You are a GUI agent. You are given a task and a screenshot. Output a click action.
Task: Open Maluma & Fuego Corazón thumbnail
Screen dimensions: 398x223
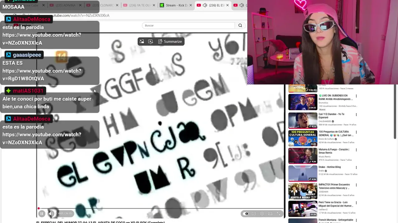303,155
